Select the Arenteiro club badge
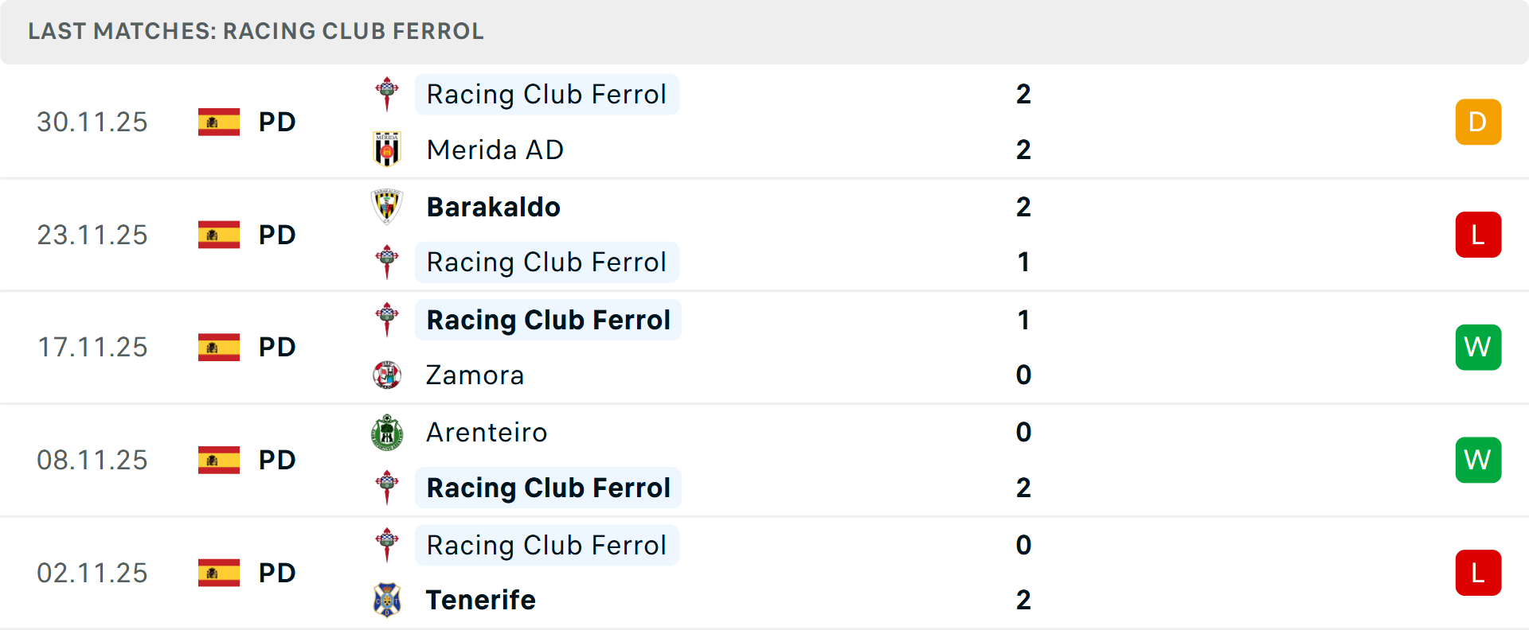Screen dimensions: 1529x630 point(388,433)
